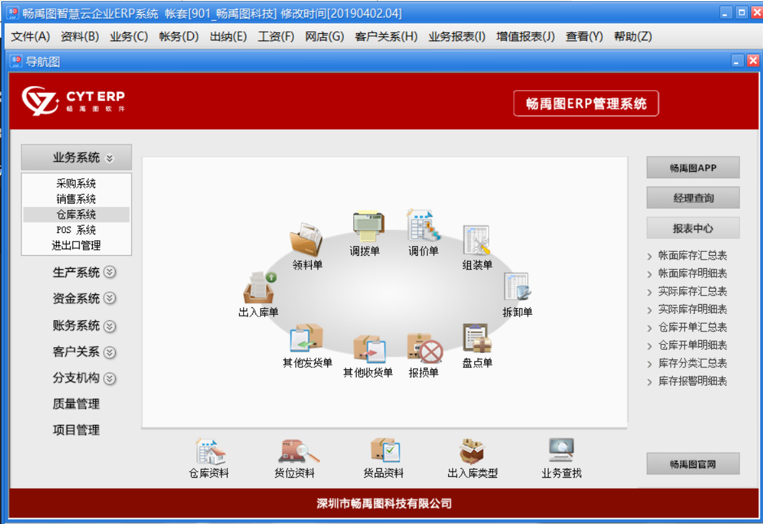Minimize the 导航图 window
The height and width of the screenshot is (524, 763).
(738, 60)
